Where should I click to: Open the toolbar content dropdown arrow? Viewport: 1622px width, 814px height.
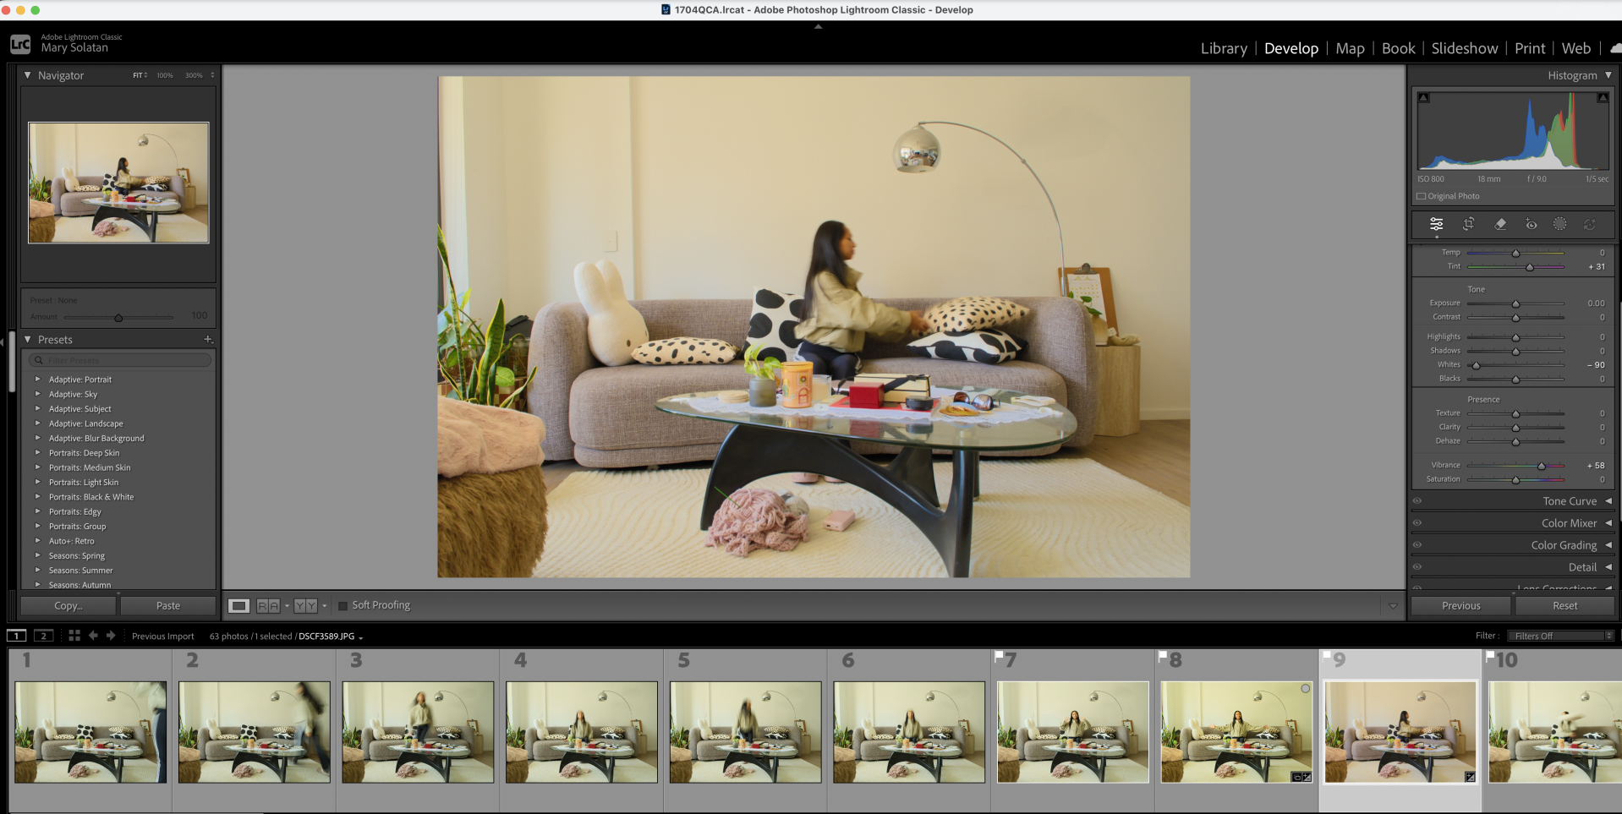point(1393,605)
